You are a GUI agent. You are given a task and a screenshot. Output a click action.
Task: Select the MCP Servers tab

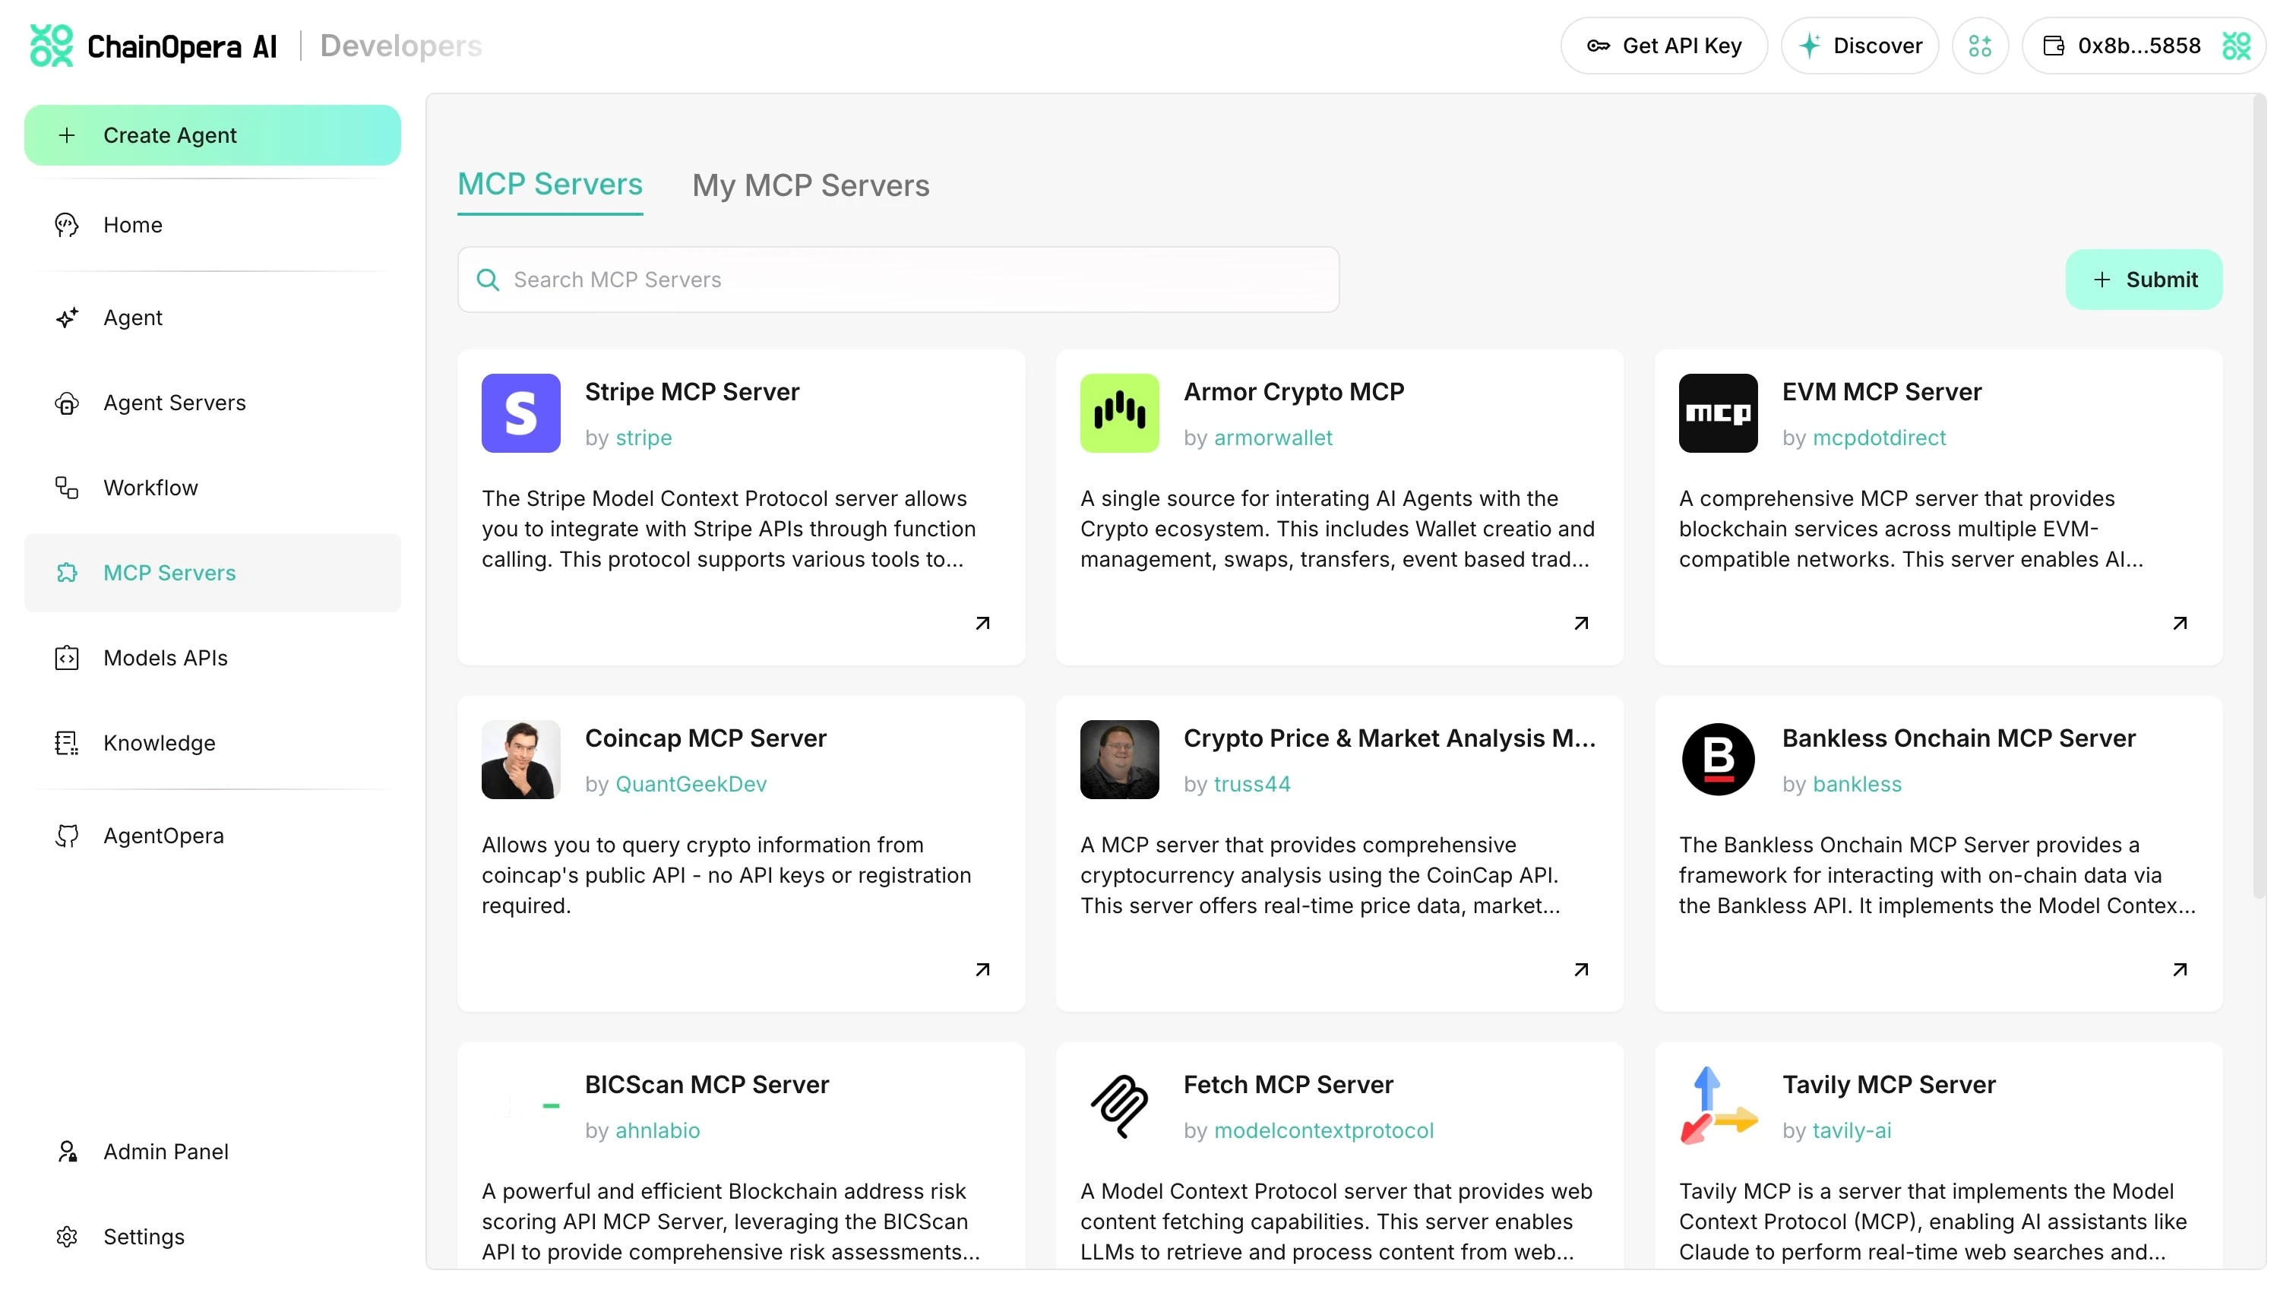pyautogui.click(x=549, y=185)
